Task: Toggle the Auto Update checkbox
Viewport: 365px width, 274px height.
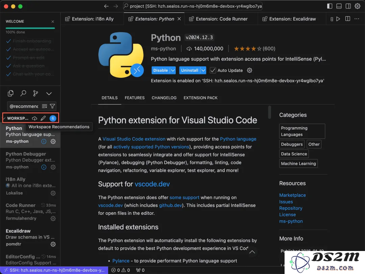Action: [x=213, y=70]
